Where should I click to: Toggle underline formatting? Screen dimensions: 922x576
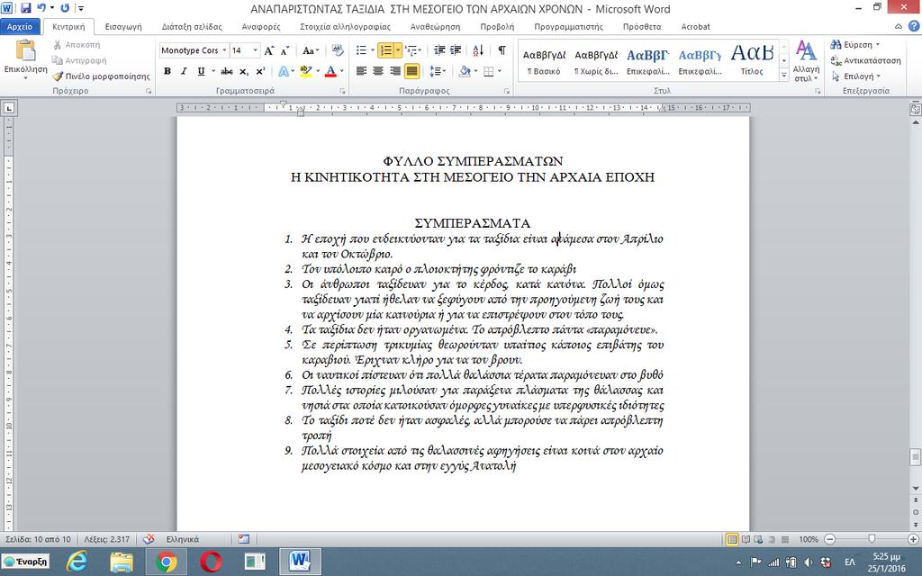(201, 71)
